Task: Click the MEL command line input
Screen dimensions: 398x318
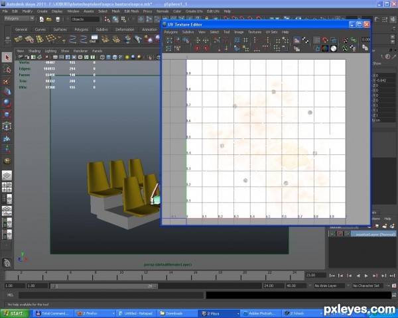Action: (x=111, y=295)
